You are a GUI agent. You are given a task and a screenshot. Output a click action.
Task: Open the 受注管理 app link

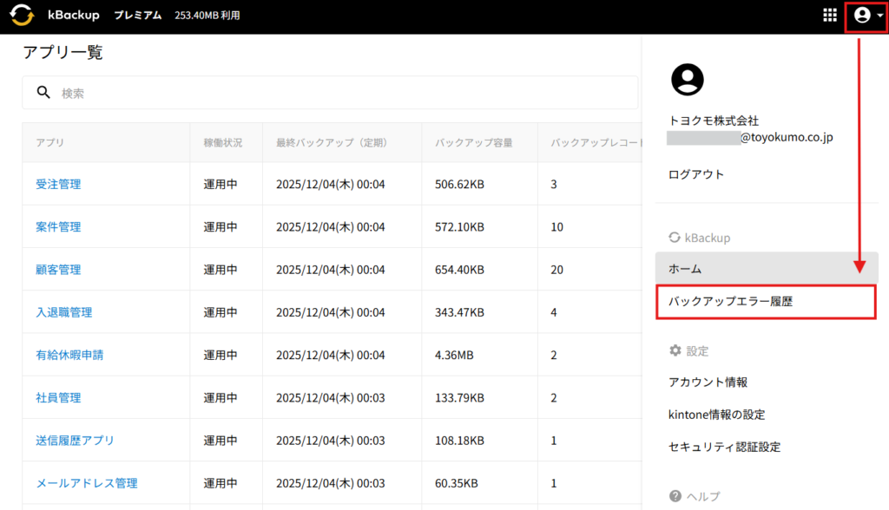tap(58, 184)
